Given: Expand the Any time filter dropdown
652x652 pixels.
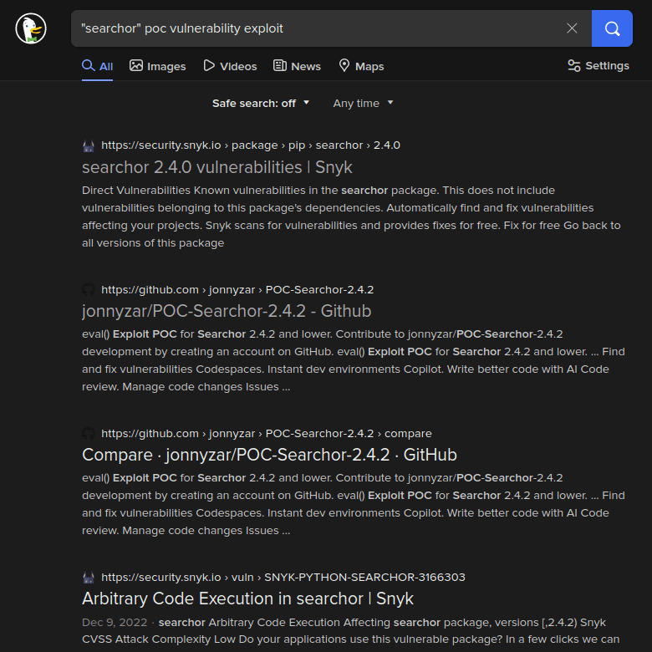Looking at the screenshot, I should (x=363, y=103).
